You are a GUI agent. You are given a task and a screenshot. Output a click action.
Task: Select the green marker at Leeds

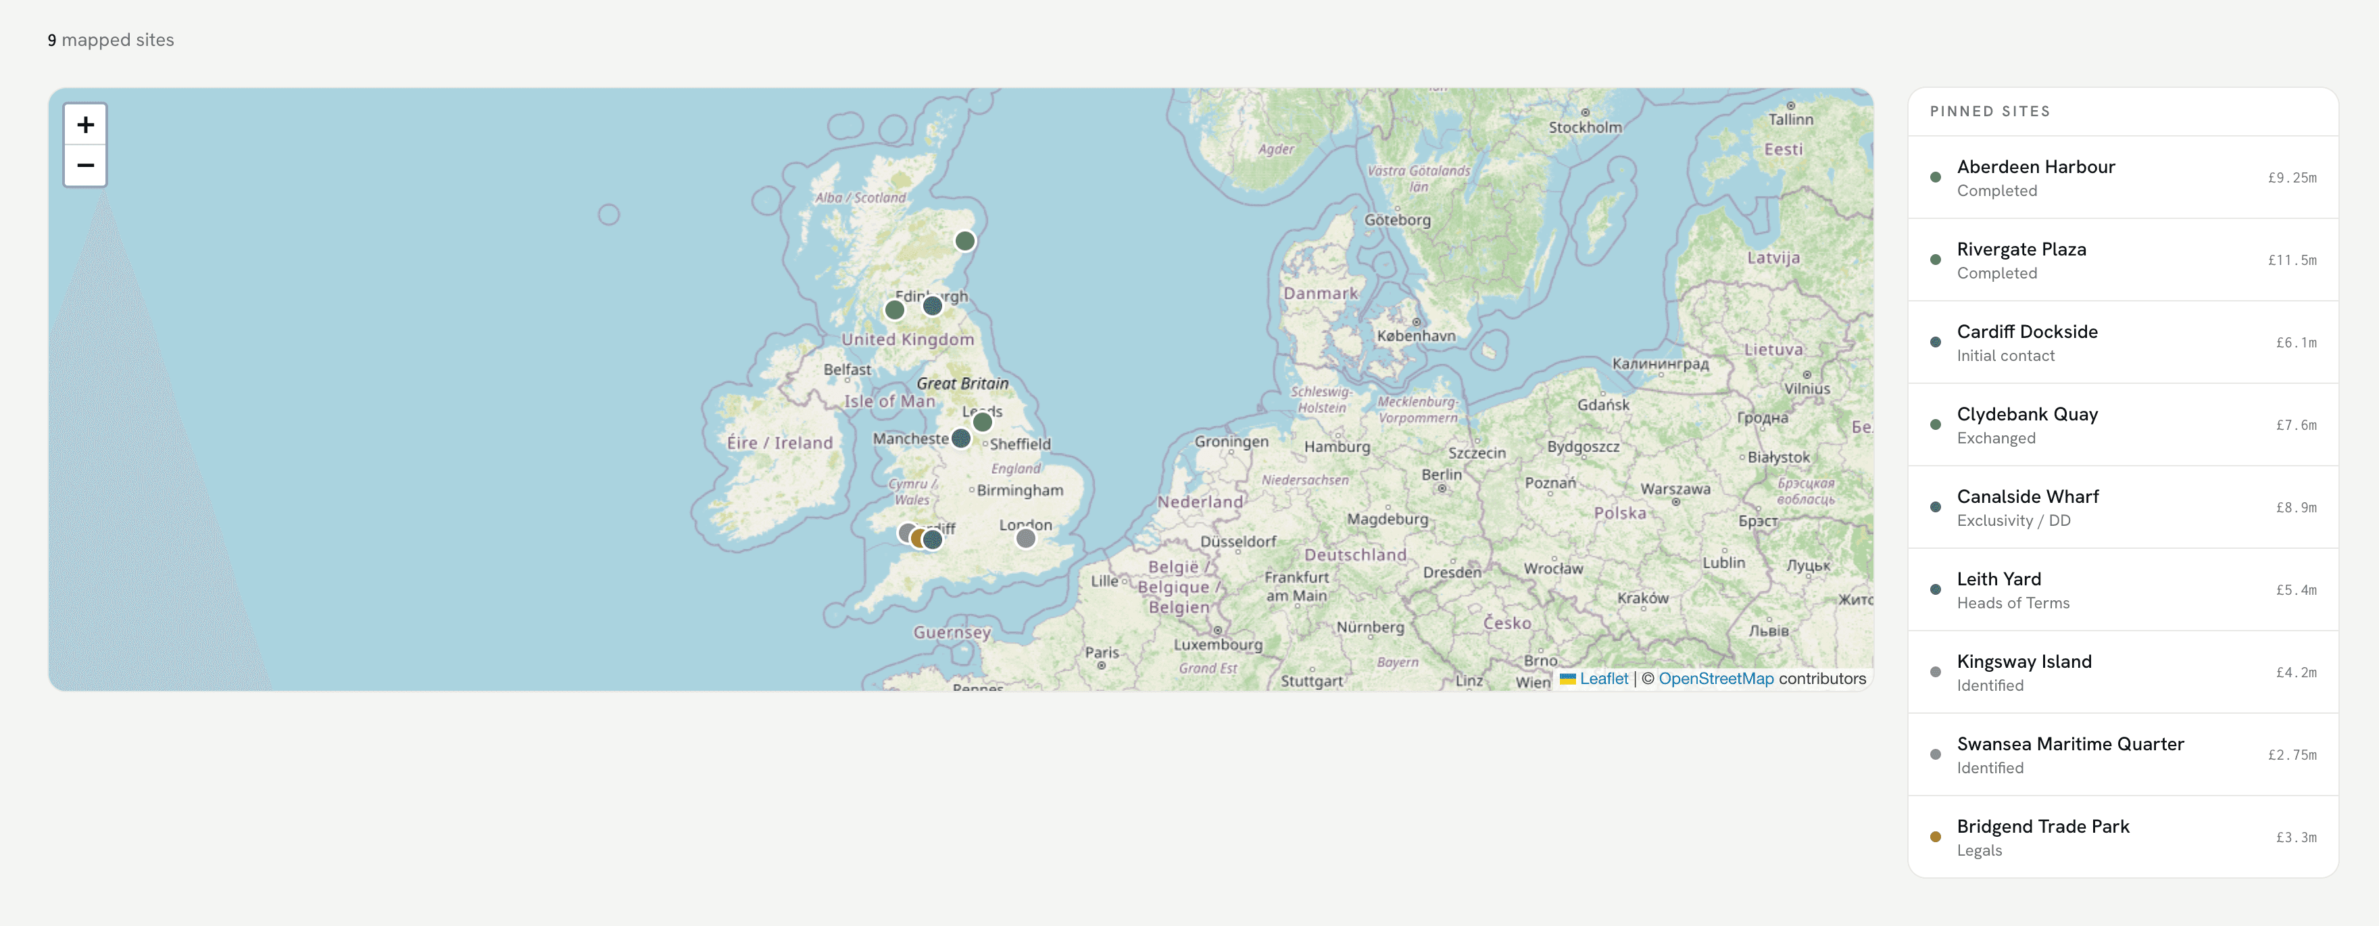(x=983, y=422)
